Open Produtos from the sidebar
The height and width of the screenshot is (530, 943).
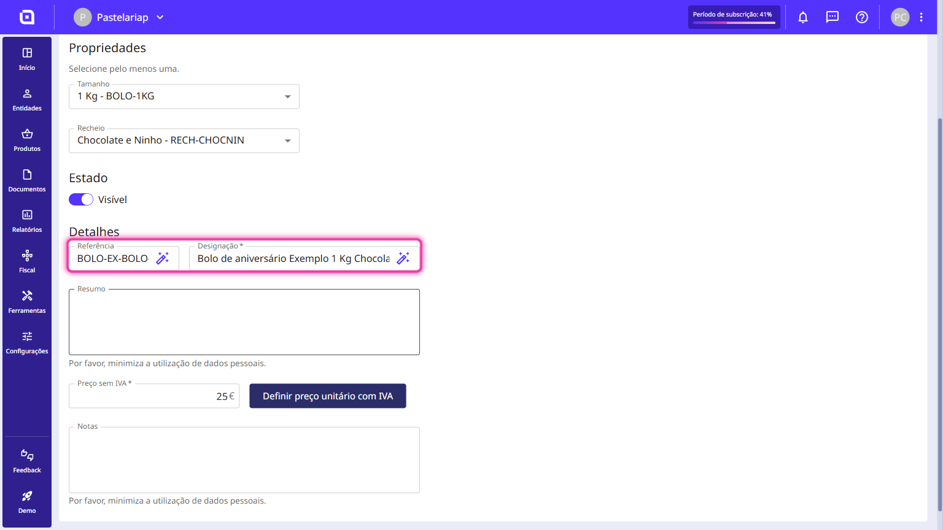[27, 140]
